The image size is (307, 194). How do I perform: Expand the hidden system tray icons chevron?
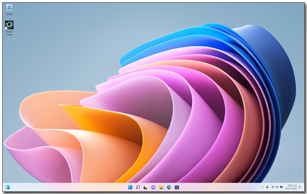(x=262, y=187)
